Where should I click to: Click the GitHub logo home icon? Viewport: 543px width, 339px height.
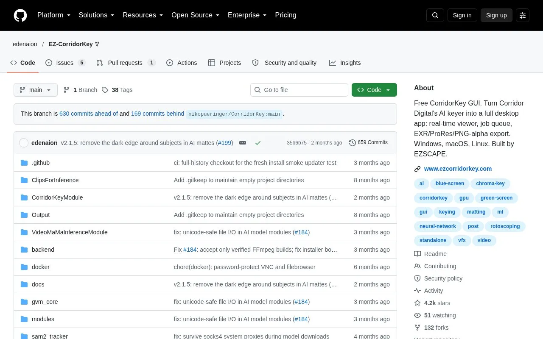pyautogui.click(x=20, y=15)
